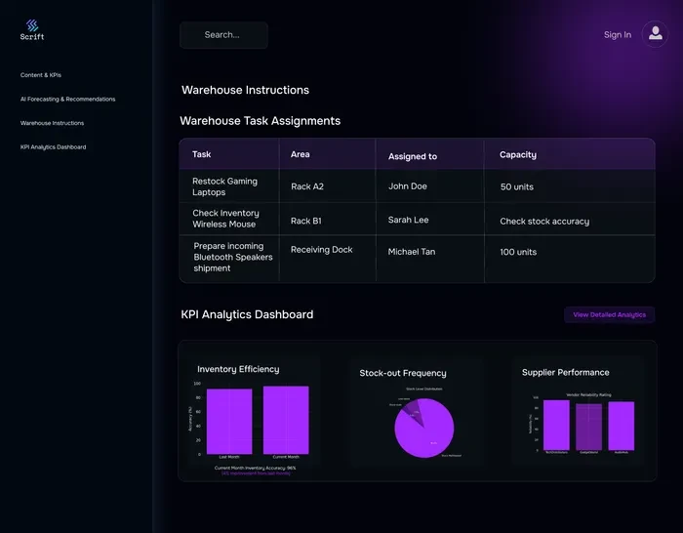This screenshot has height=533, width=683.
Task: Select Warehouse Instructions sidebar item
Action: [52, 123]
